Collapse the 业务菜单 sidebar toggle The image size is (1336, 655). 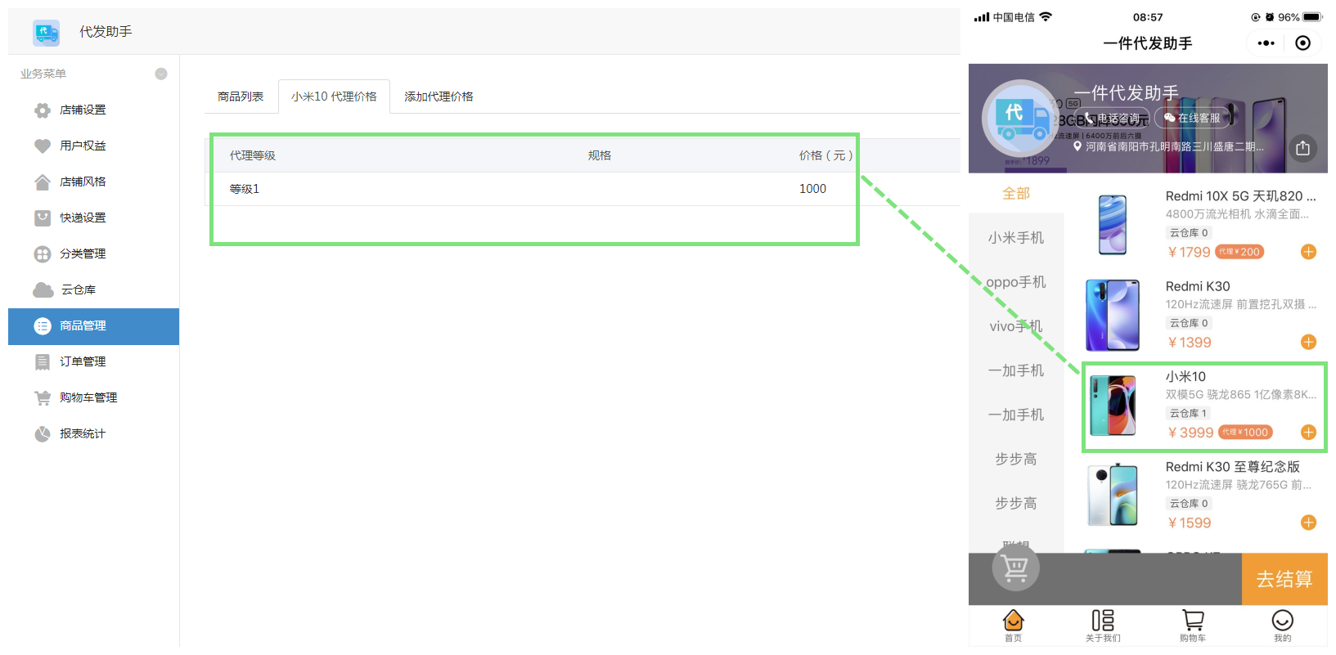click(161, 74)
